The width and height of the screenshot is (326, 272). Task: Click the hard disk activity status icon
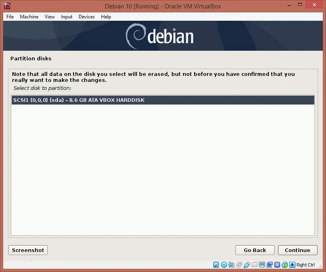(x=216, y=264)
